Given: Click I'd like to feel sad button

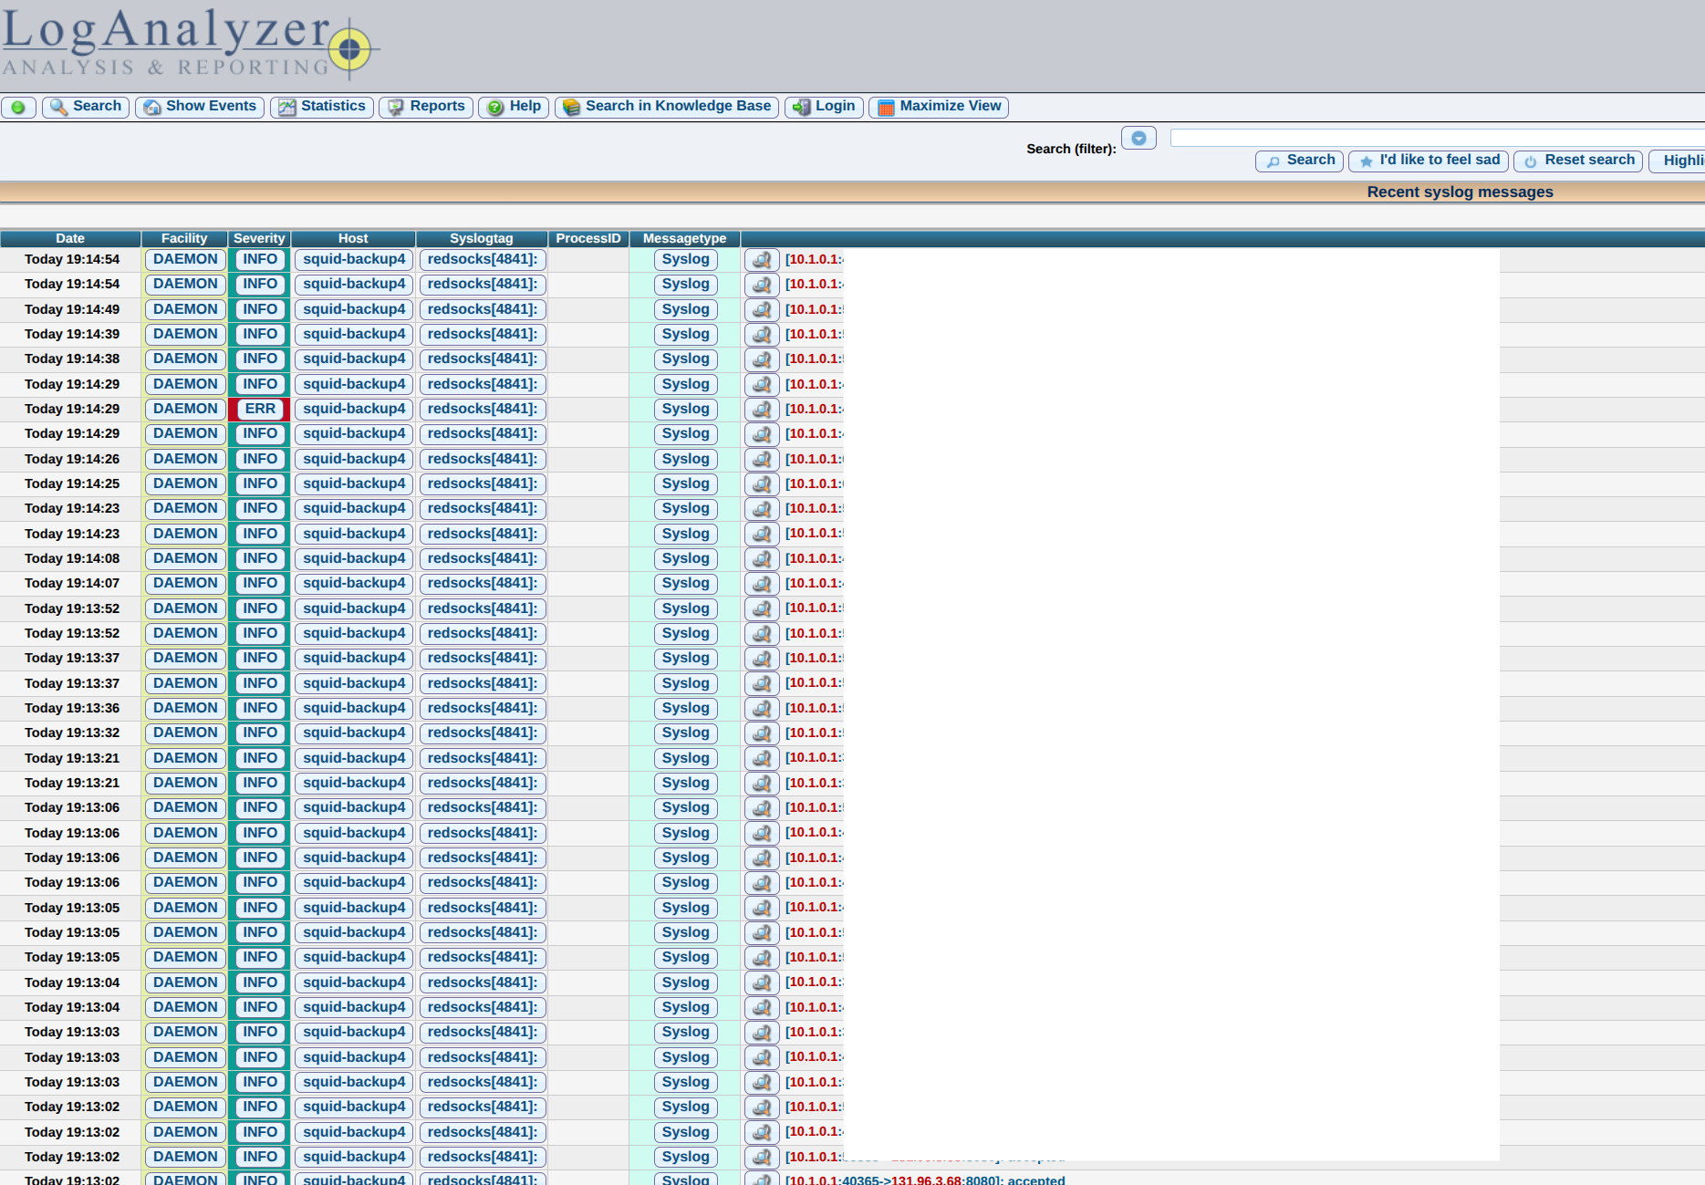Looking at the screenshot, I should click(1429, 161).
